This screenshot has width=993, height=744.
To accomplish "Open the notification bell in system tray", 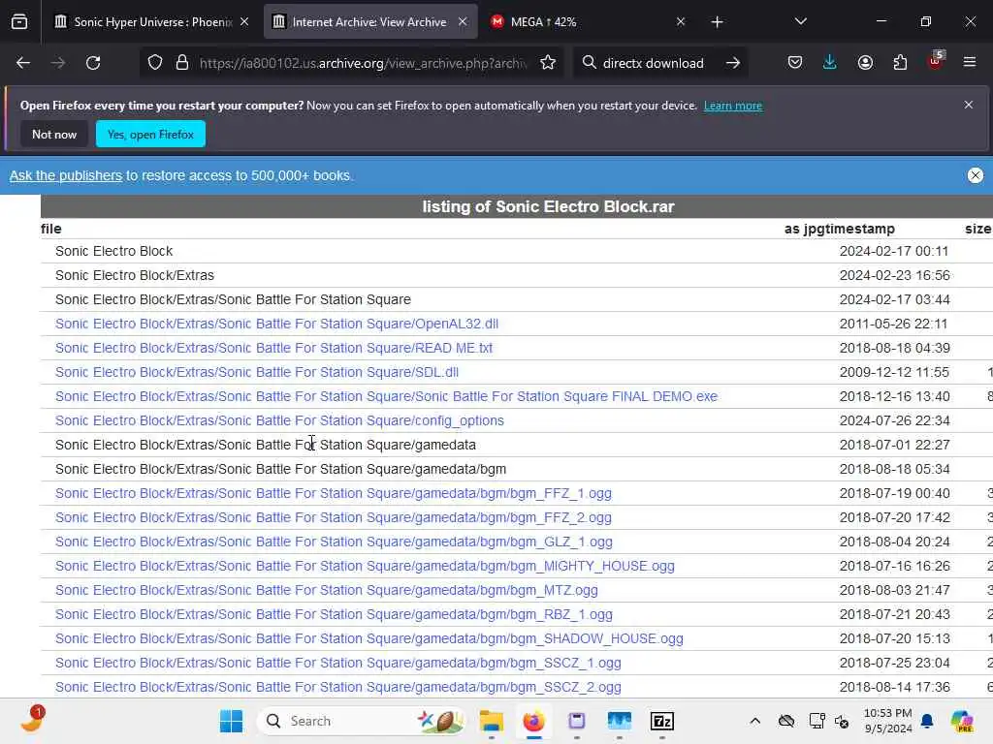I will tap(927, 721).
